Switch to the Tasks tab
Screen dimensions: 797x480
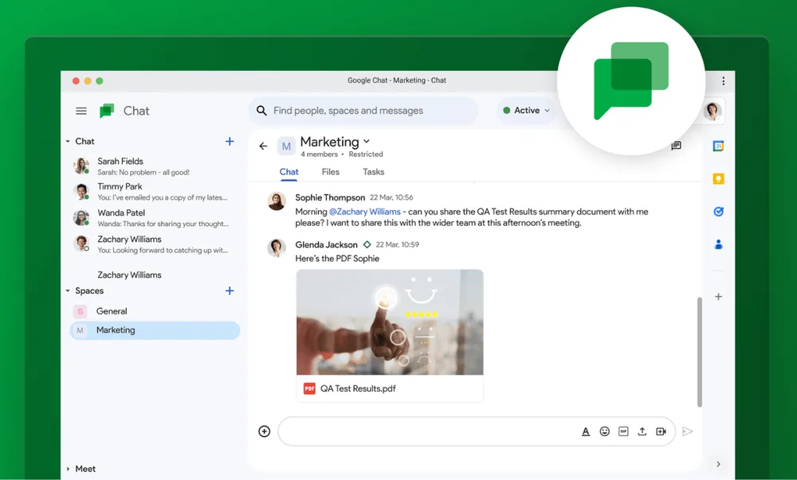pos(374,172)
